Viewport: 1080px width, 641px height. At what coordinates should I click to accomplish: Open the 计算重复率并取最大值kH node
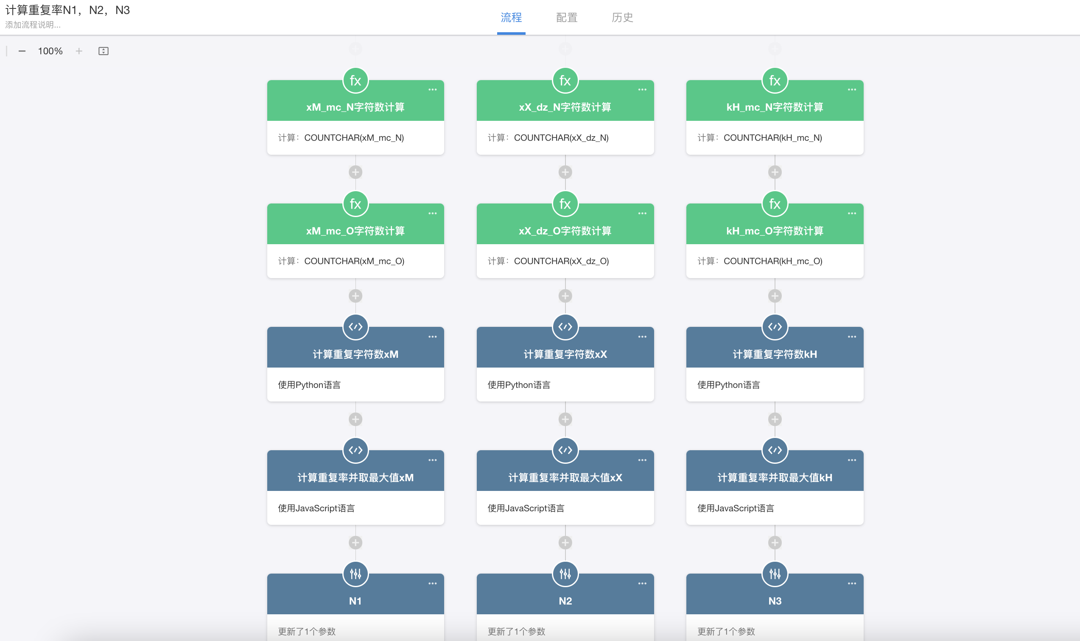pos(775,477)
